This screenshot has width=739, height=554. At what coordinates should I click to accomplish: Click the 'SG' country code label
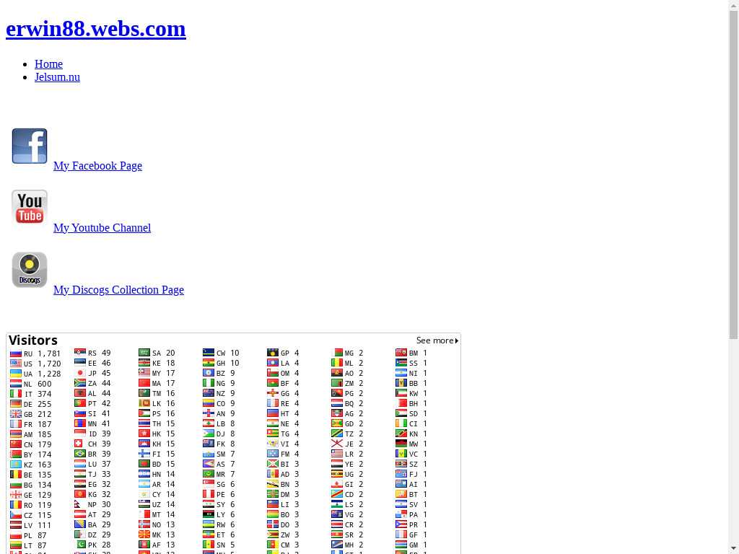pos(221,485)
